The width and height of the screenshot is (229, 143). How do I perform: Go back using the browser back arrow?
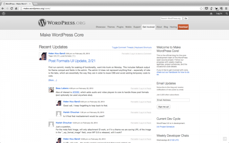click(3, 8)
